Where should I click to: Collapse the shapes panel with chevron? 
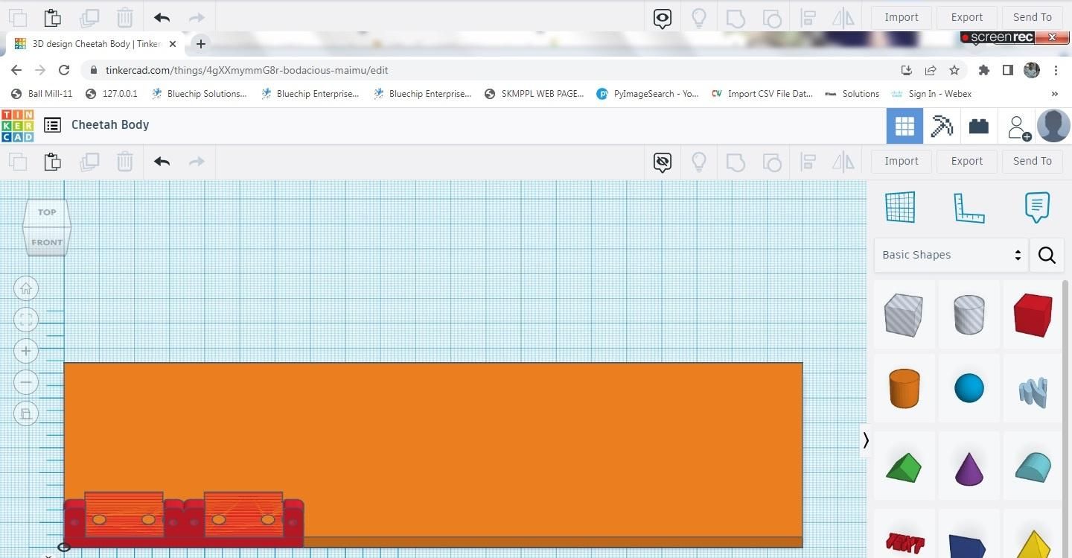click(x=866, y=440)
